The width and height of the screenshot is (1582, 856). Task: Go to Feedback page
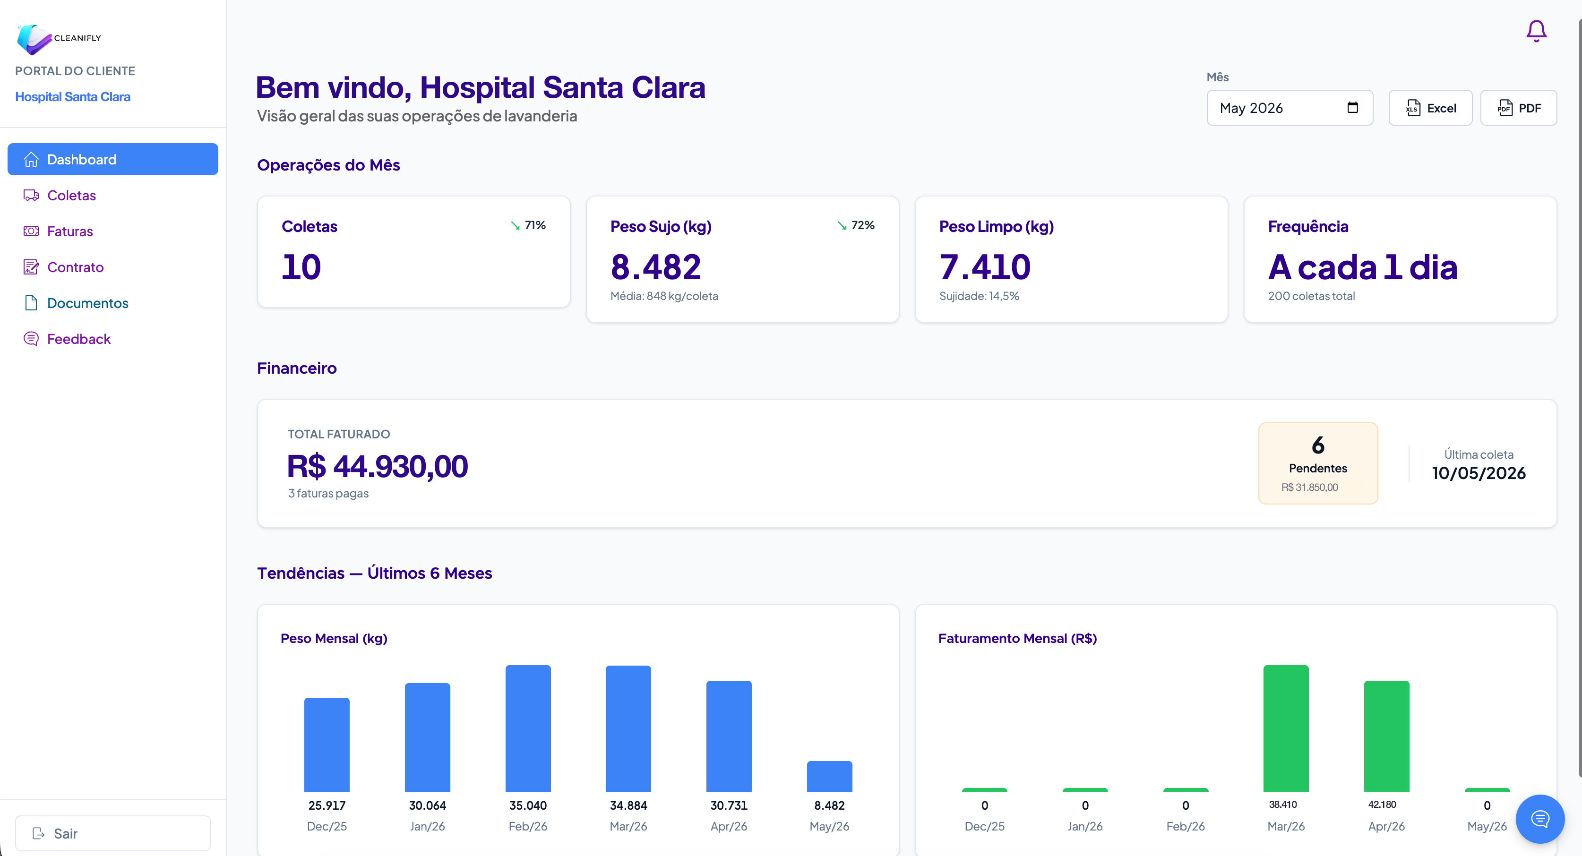pyautogui.click(x=113, y=339)
